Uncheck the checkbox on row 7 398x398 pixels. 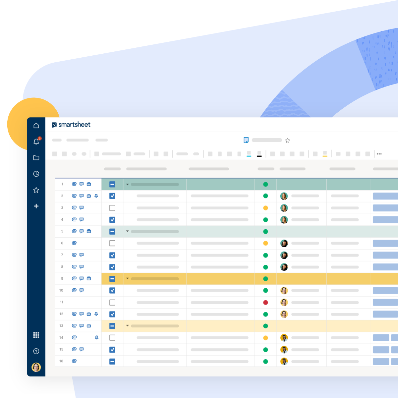pyautogui.click(x=112, y=255)
